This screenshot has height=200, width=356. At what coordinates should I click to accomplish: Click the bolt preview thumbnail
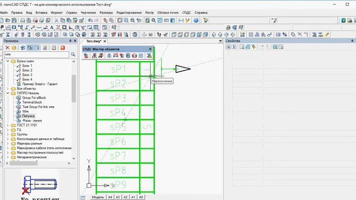[40, 186]
